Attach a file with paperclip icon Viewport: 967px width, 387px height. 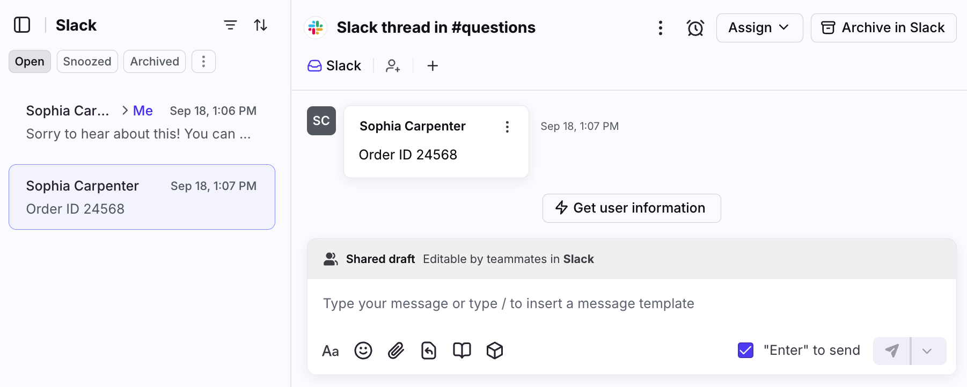click(396, 351)
